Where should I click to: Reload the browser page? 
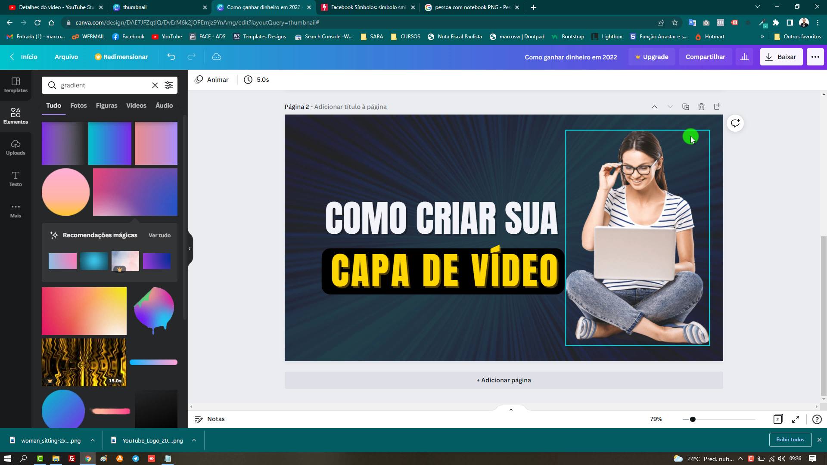point(37,22)
